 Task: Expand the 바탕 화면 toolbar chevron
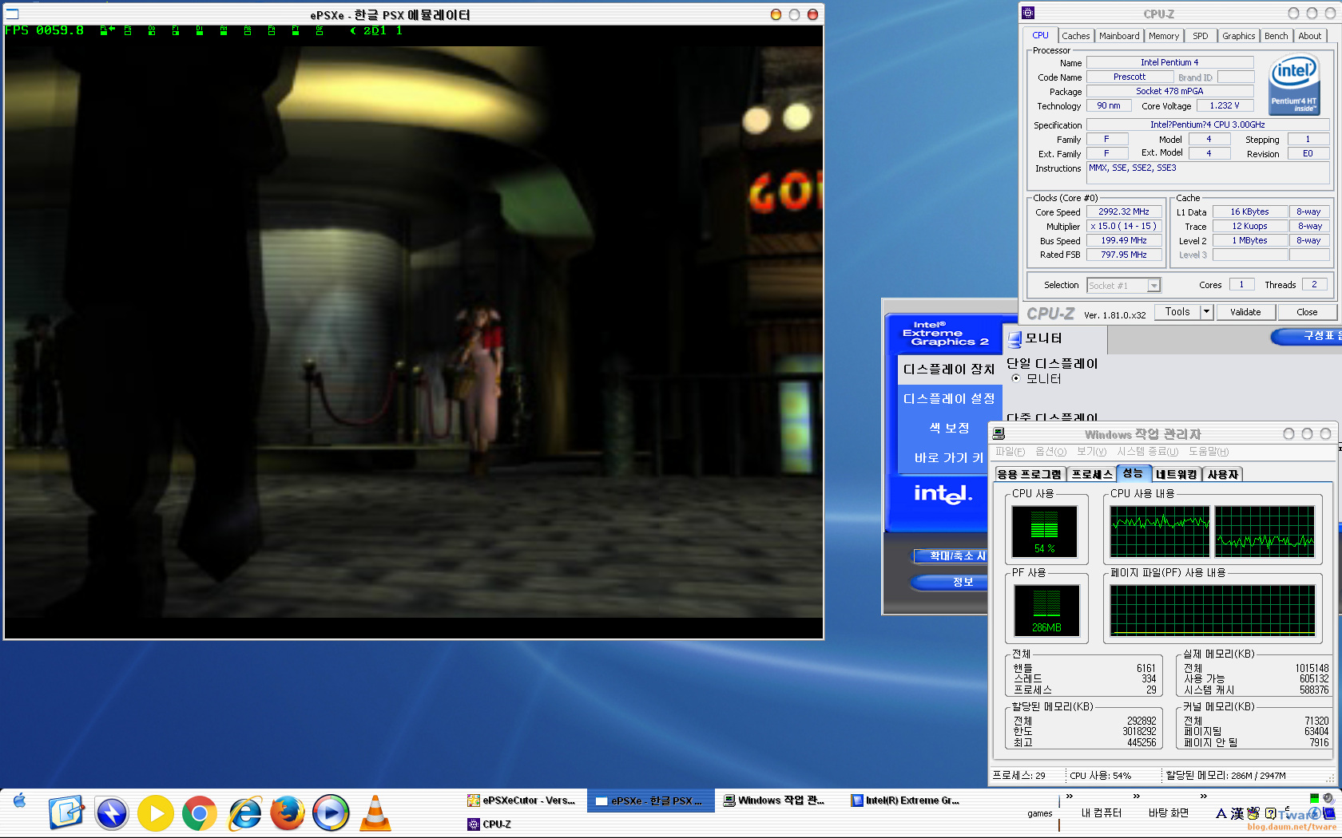[1203, 796]
